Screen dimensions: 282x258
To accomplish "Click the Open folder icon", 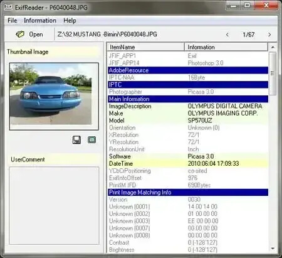I will [20, 34].
